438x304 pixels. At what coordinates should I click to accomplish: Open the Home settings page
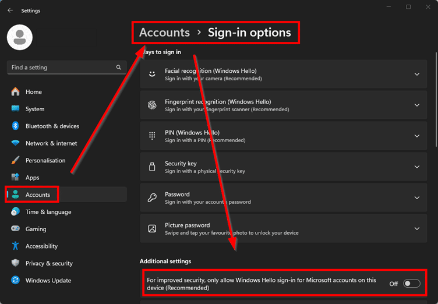tap(67, 91)
